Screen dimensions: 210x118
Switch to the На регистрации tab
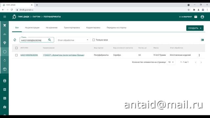point(32,28)
